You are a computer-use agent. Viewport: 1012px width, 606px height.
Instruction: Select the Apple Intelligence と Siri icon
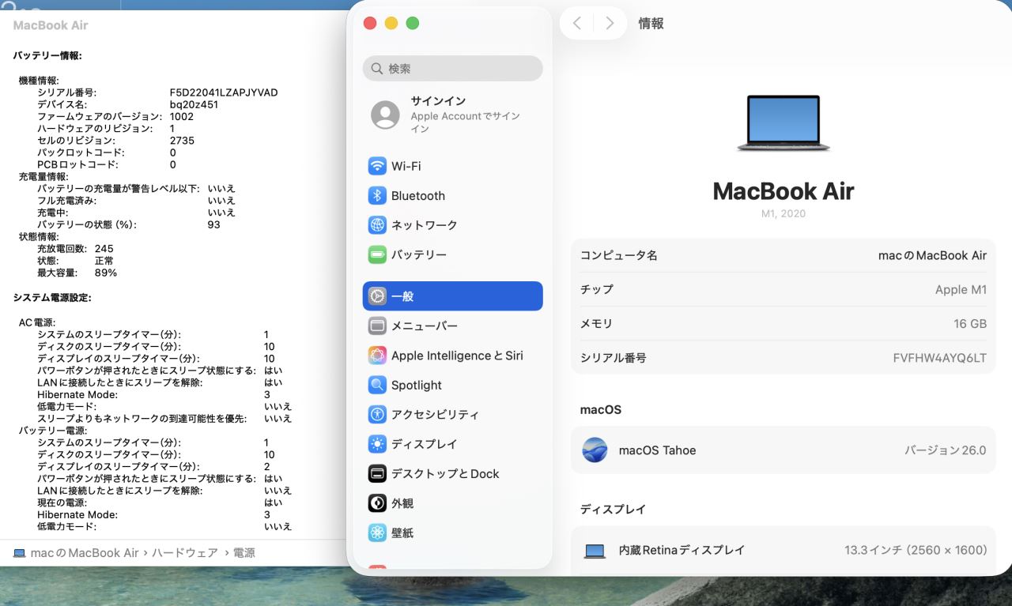coord(377,356)
